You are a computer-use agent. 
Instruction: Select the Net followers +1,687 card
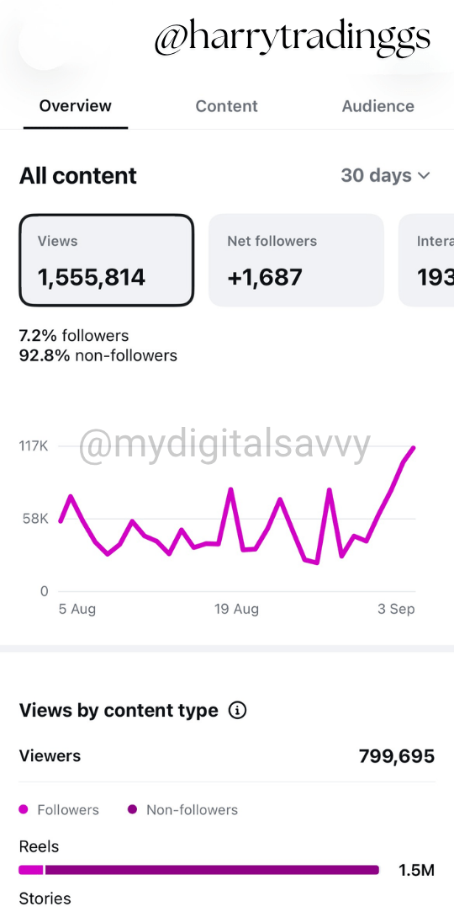tap(296, 260)
